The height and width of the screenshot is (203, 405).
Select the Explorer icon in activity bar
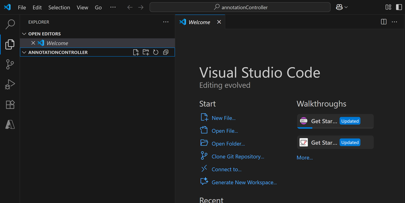(10, 44)
